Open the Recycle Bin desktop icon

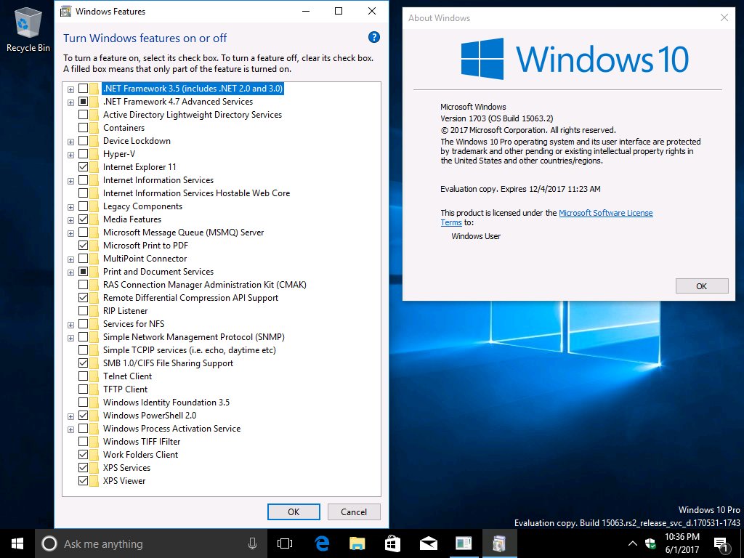tap(28, 29)
